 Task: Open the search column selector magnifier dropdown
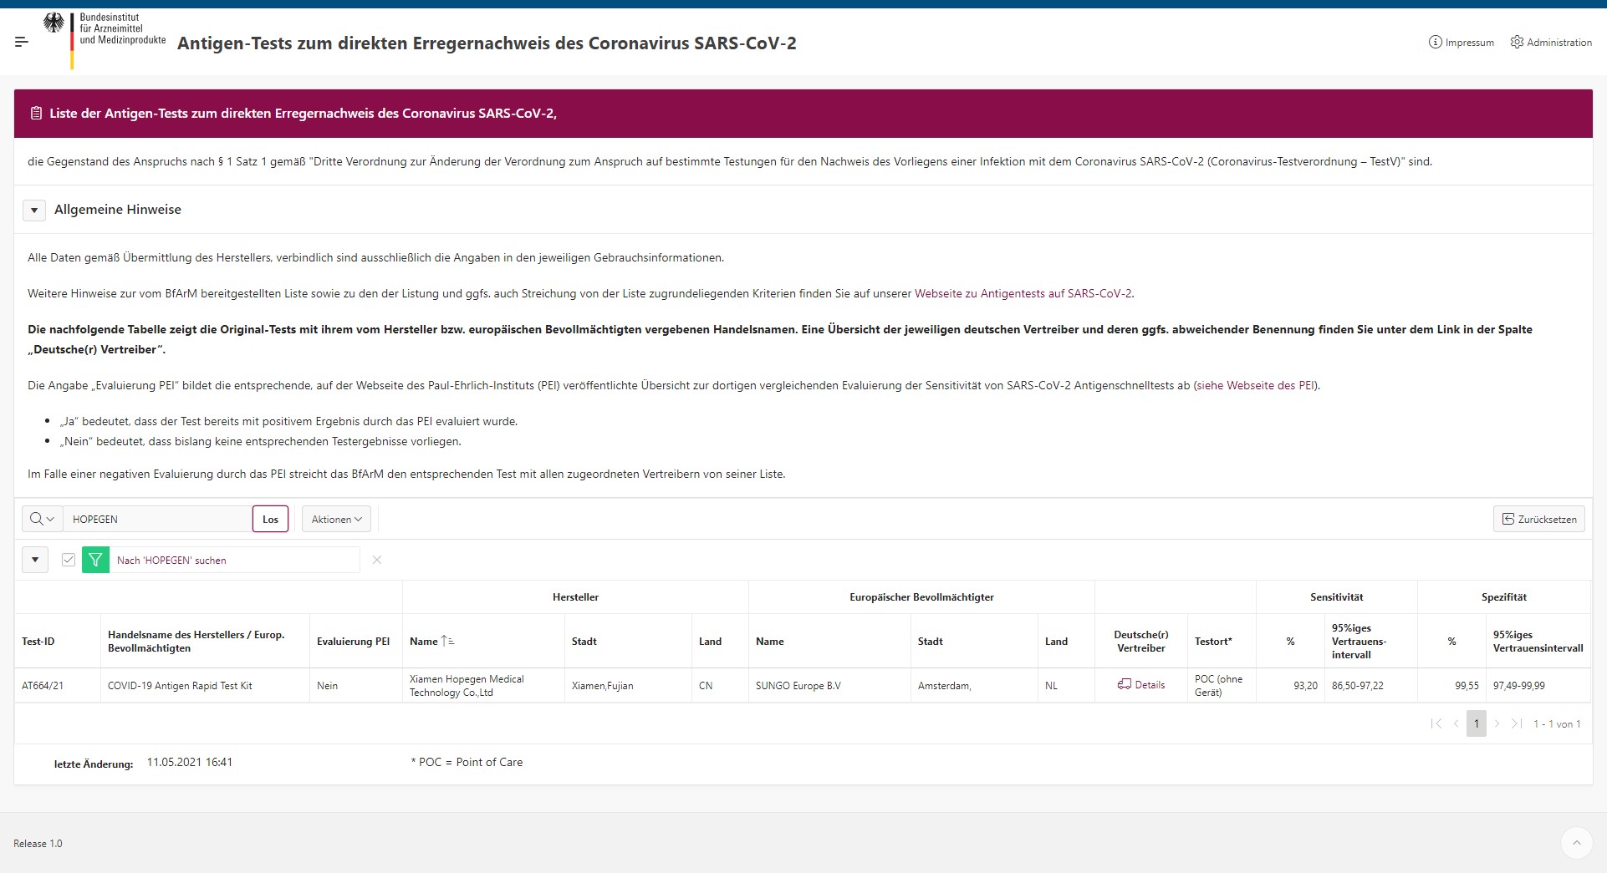[42, 519]
